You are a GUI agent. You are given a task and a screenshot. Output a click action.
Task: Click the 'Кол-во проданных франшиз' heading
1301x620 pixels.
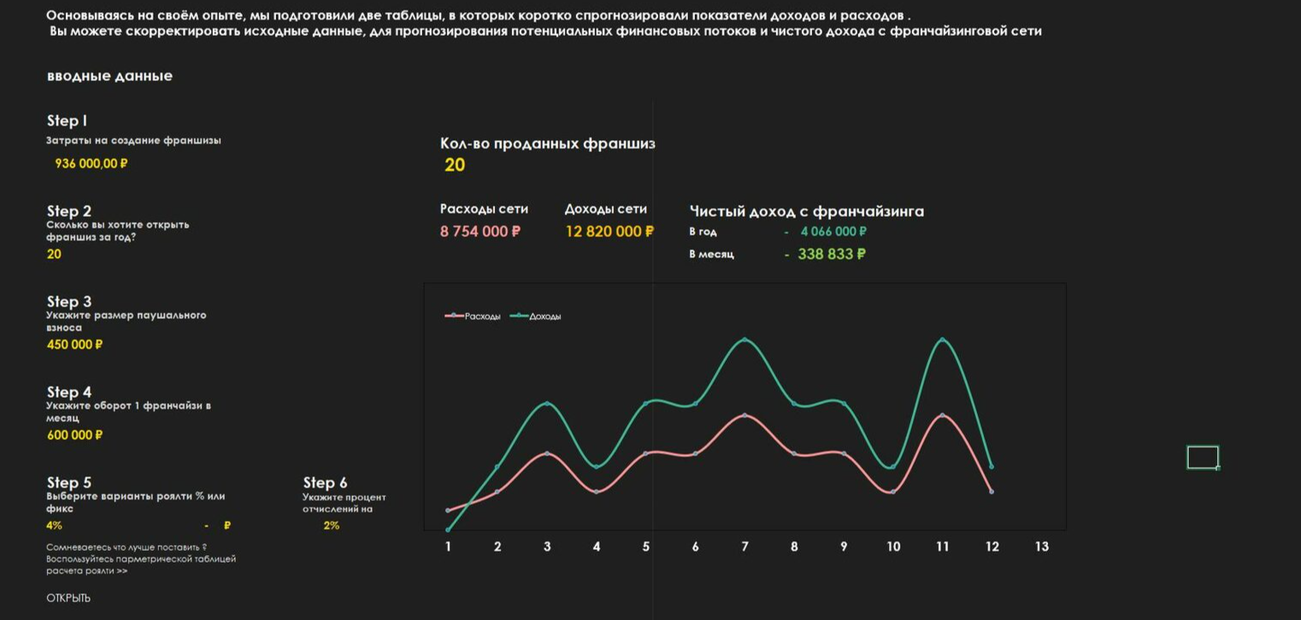pyautogui.click(x=548, y=143)
